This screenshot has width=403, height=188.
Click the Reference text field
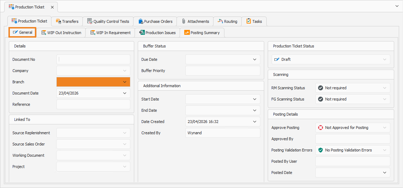[93, 104]
